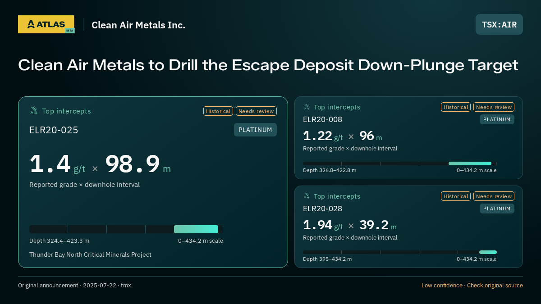
Task: Click the ELR20-008 hole ID
Action: 322,119
